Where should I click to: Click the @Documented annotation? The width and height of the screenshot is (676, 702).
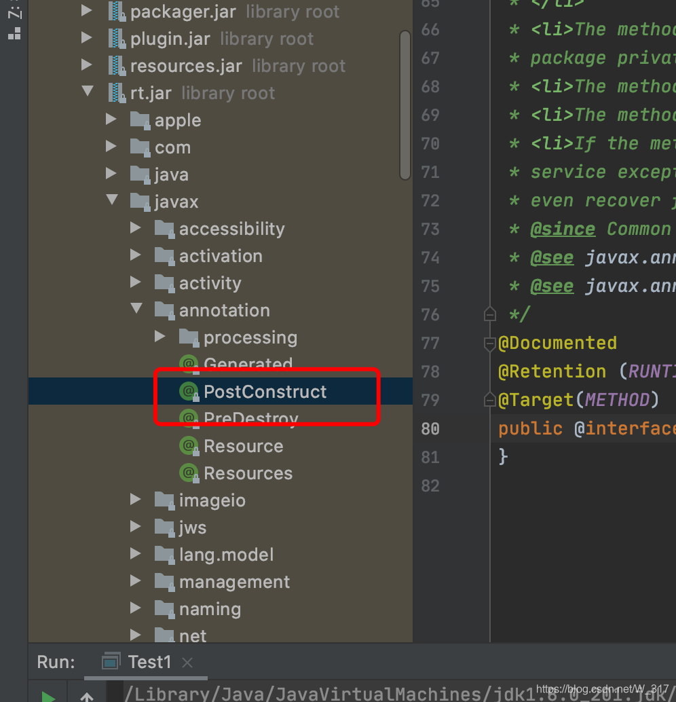[558, 343]
